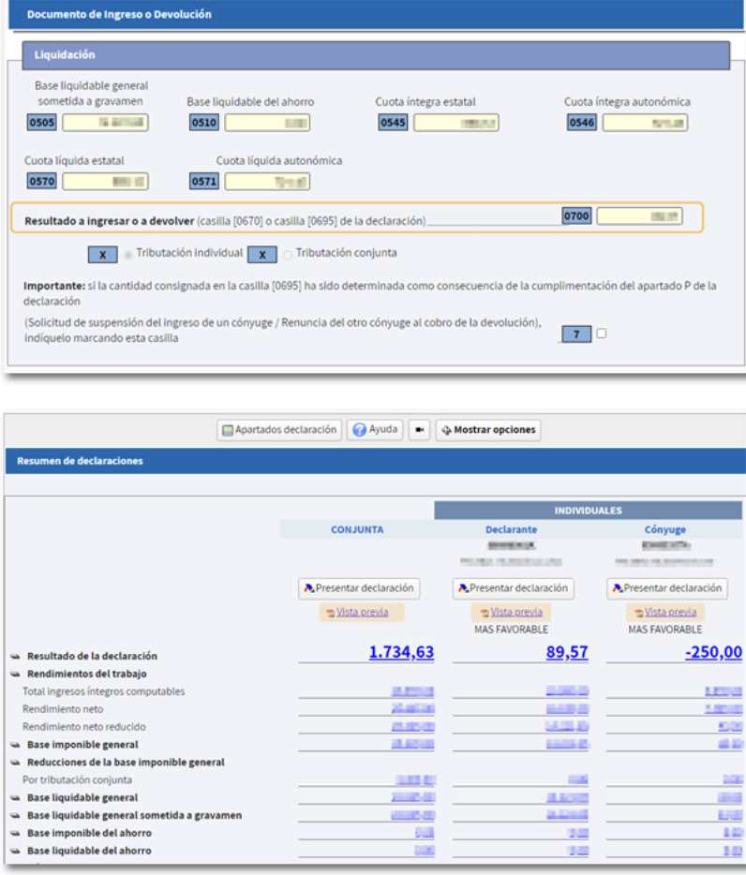The height and width of the screenshot is (875, 746).
Task: Click the INDIVIDUALES header
Action: point(588,511)
